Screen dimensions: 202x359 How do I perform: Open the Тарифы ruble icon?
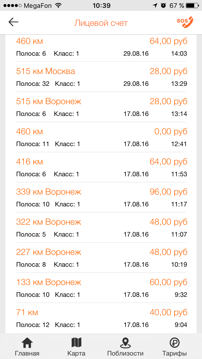175,343
